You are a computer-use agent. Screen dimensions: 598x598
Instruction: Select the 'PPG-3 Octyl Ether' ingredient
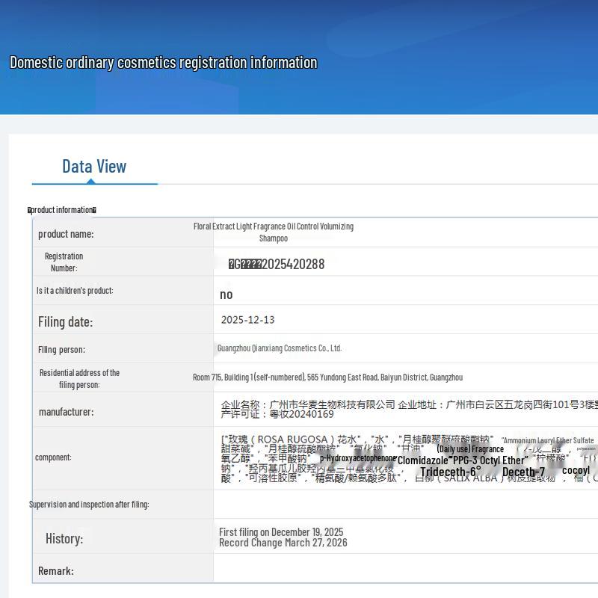click(490, 460)
